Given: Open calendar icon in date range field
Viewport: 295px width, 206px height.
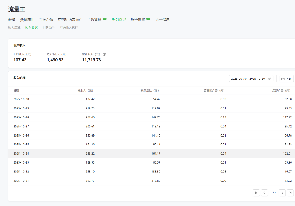Looking at the screenshot, I should pos(269,79).
